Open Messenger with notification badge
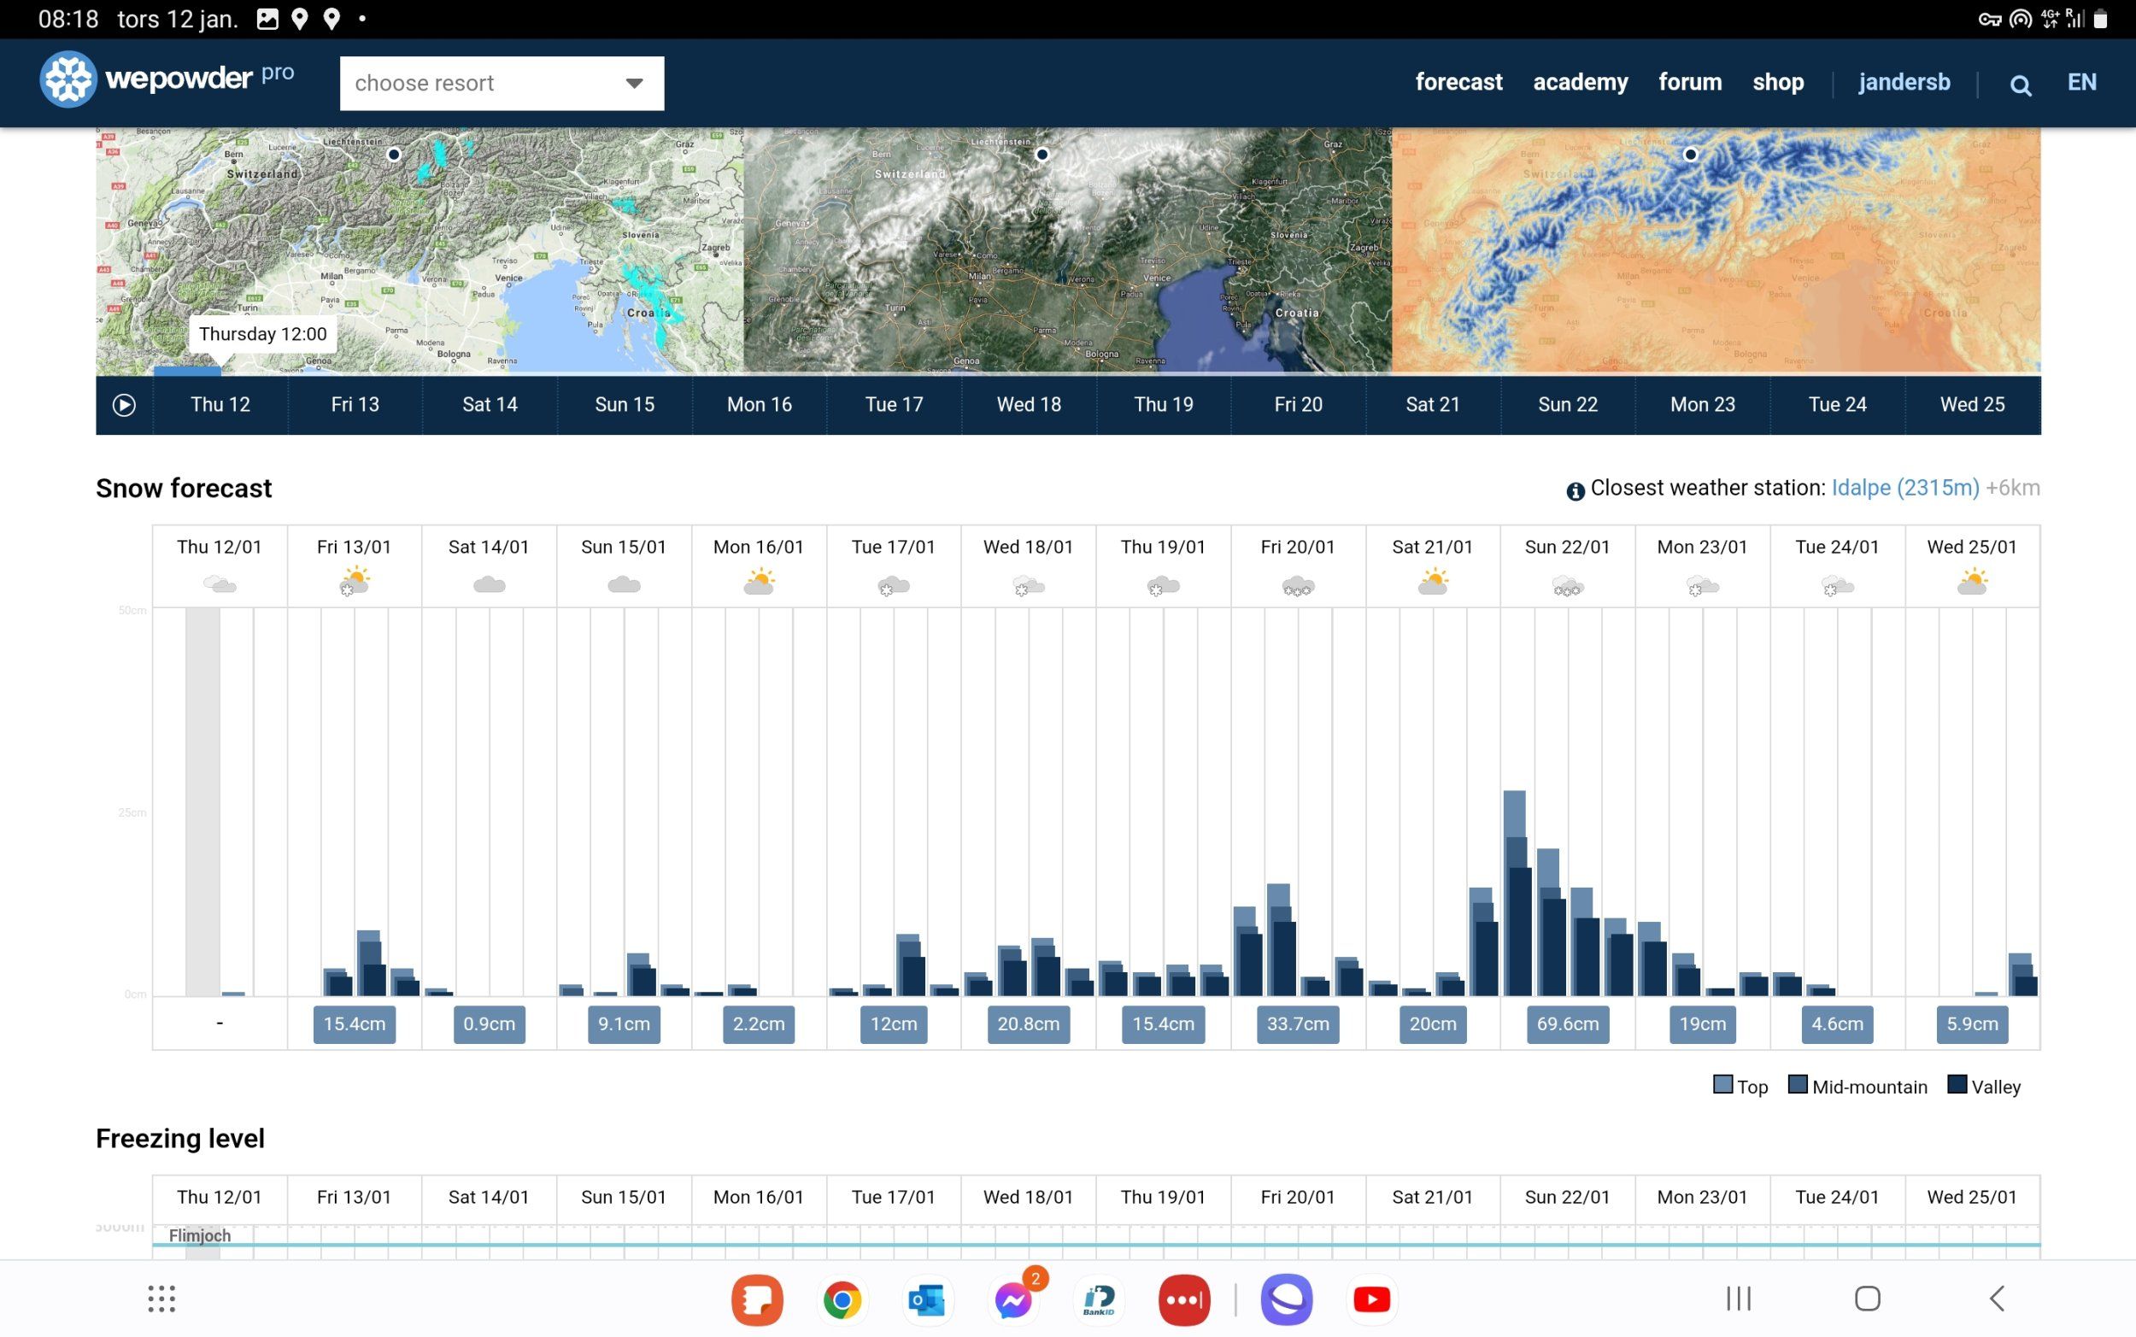The image size is (2136, 1337). coord(1014,1299)
